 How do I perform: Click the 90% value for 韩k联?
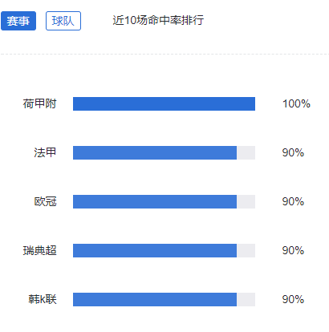[x=293, y=299]
